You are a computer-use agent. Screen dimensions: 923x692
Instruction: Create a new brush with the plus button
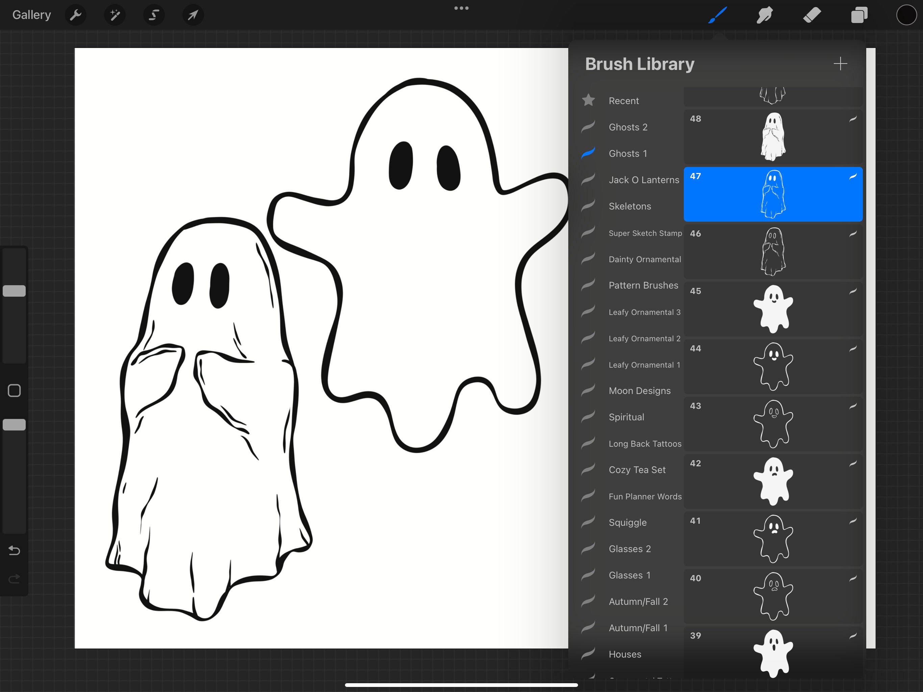841,64
